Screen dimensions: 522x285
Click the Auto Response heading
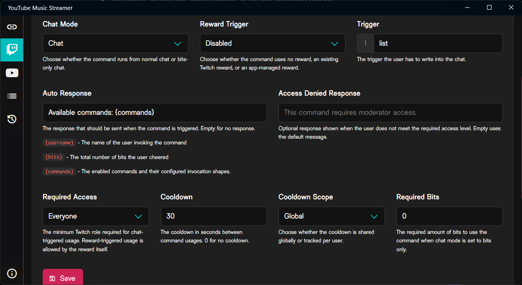point(67,93)
